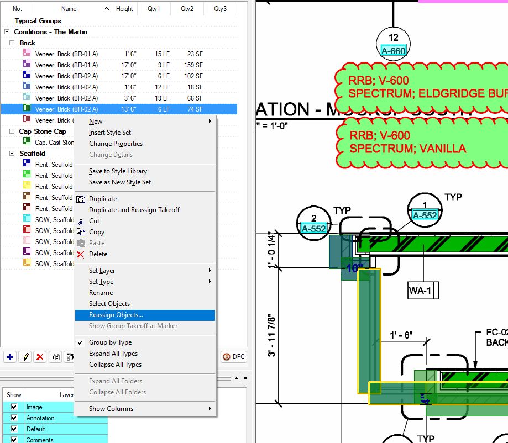Click the blue plus add condition icon
Screen dimensions: 508x443
(x=10, y=357)
